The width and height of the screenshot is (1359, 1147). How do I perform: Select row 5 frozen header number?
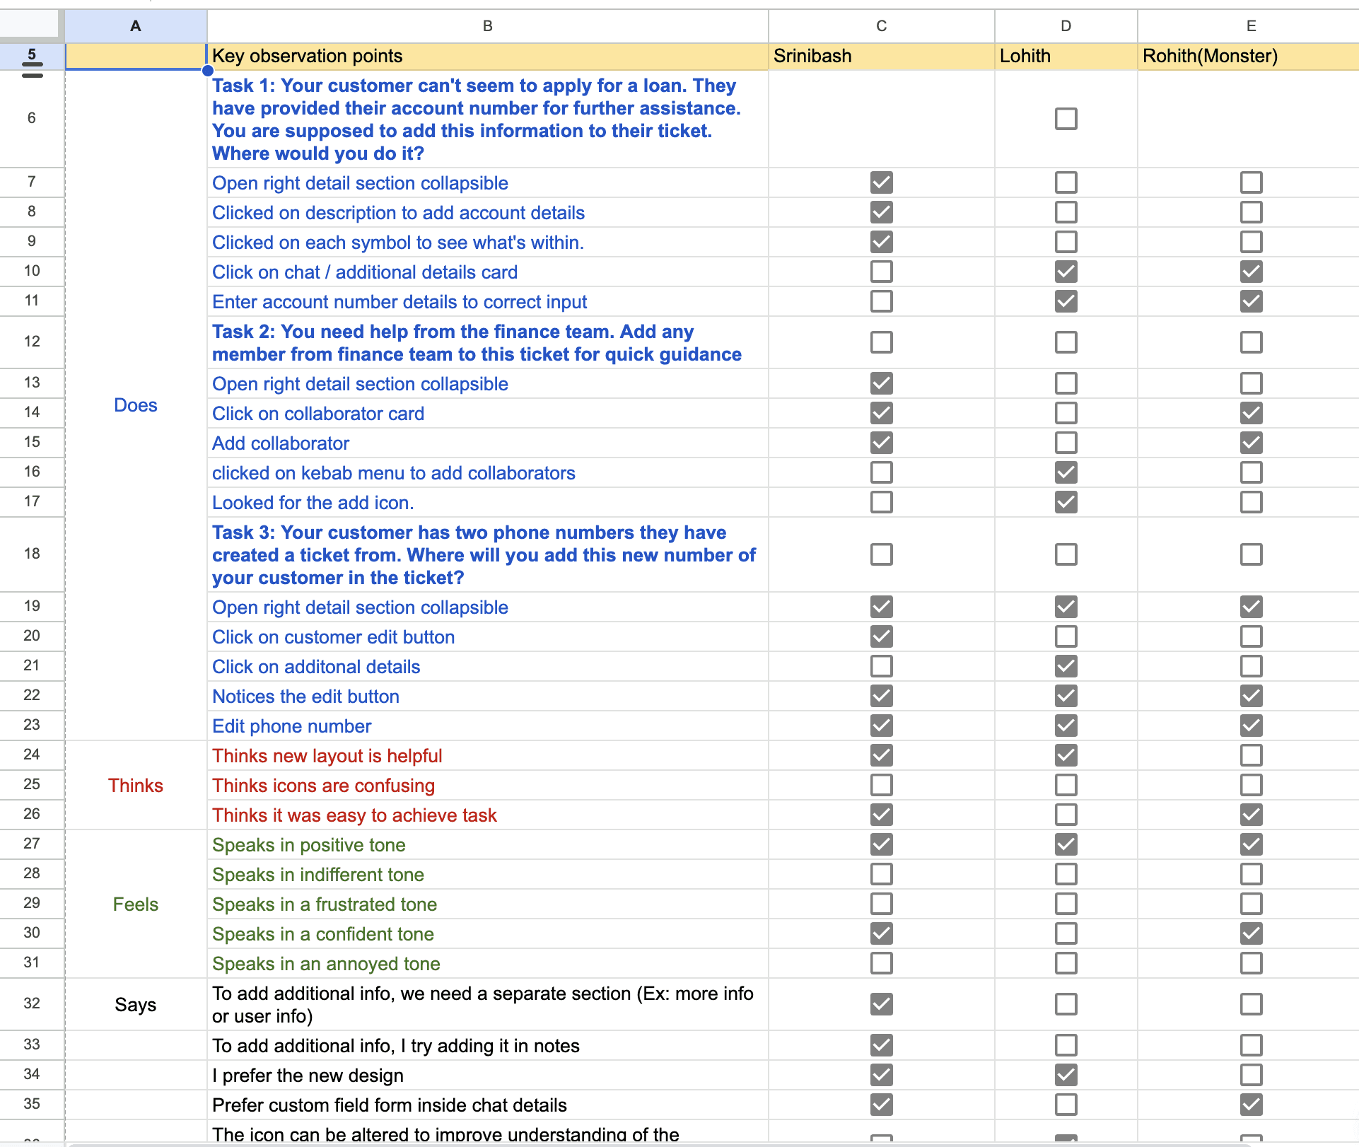point(32,54)
